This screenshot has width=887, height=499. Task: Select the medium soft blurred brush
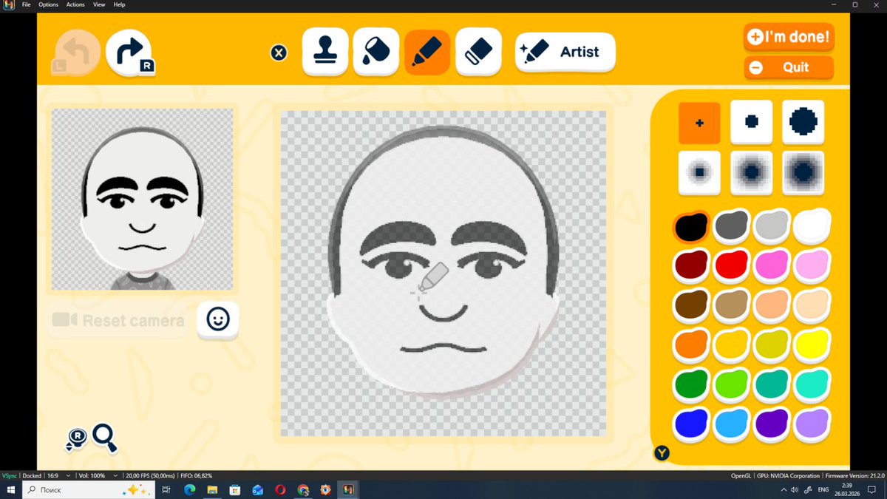(752, 172)
